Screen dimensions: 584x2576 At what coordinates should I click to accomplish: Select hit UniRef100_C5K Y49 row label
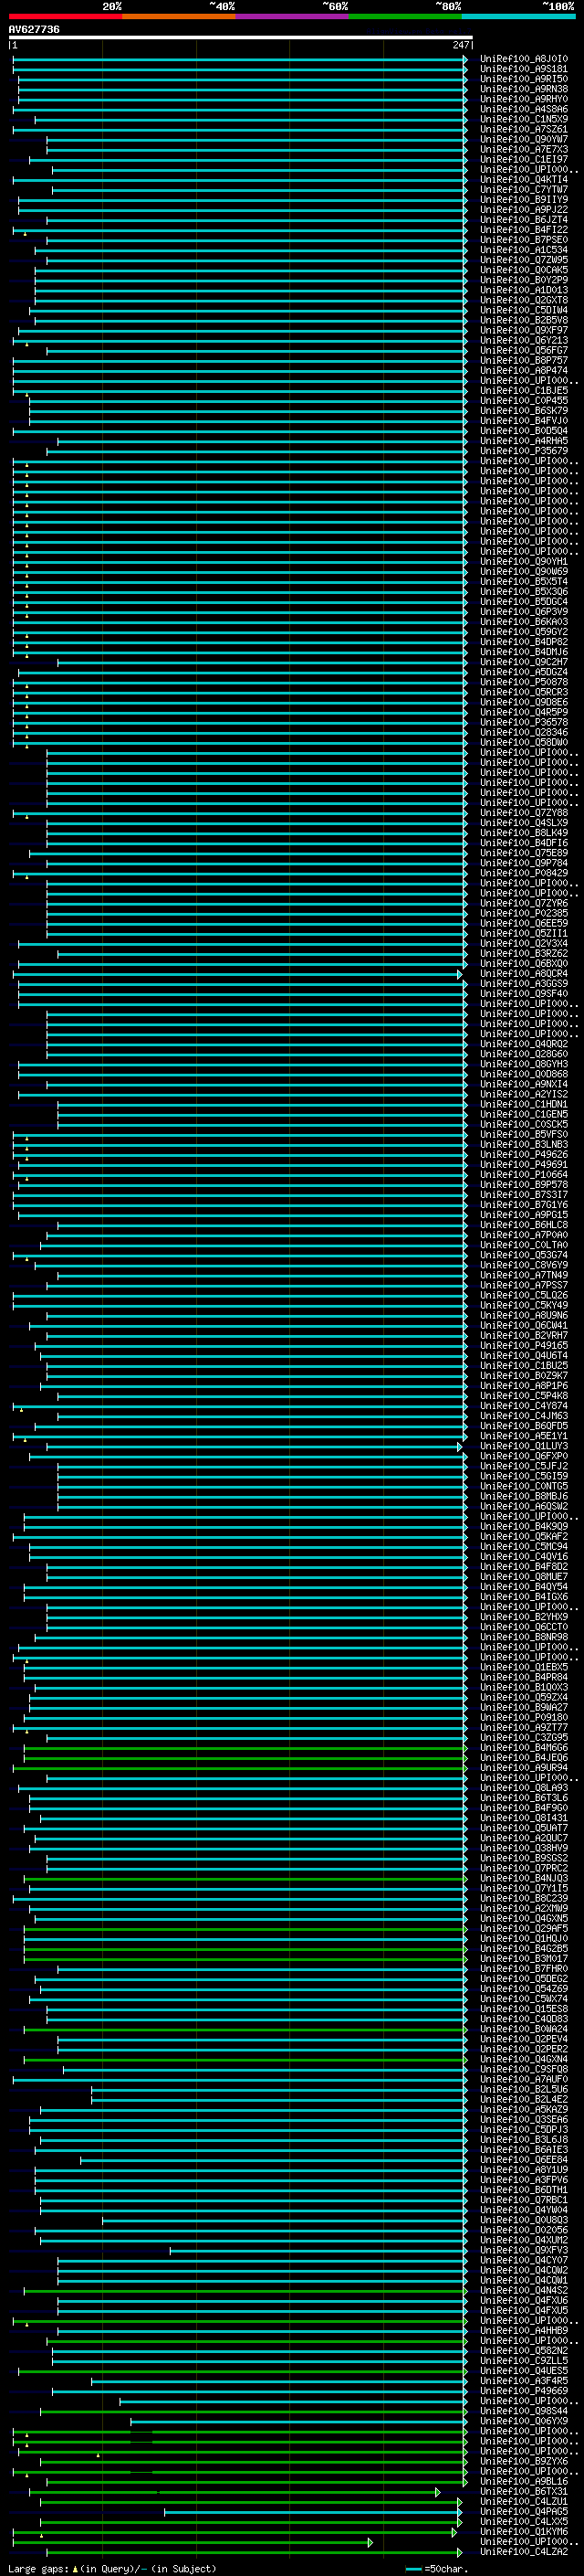click(x=524, y=1305)
